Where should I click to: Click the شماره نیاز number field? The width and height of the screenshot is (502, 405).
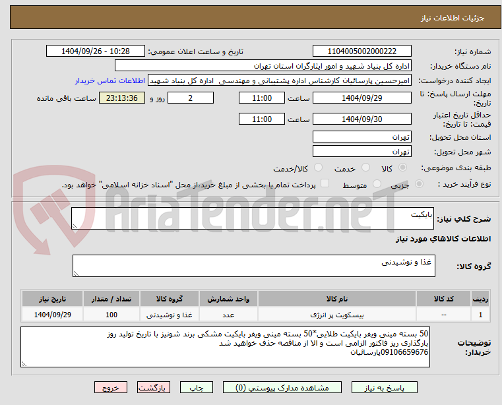[361, 51]
